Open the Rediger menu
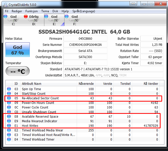The height and width of the screenshot is (151, 168). (x=17, y=11)
